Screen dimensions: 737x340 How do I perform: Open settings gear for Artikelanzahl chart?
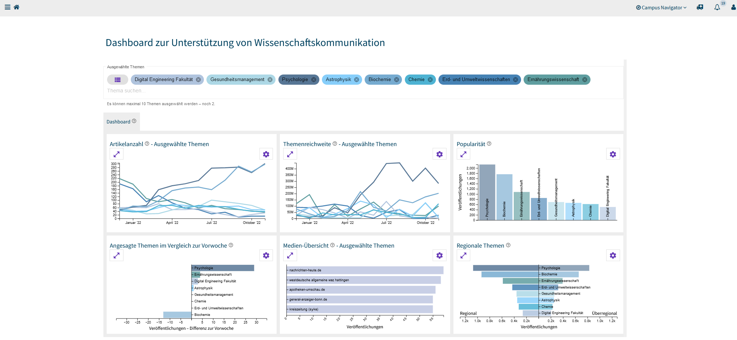266,154
